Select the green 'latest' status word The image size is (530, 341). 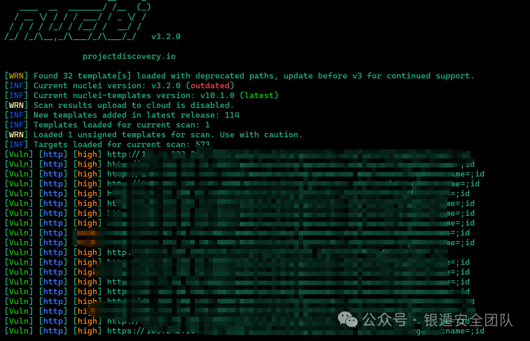point(259,95)
